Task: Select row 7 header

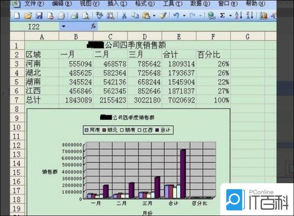Action: [17, 100]
